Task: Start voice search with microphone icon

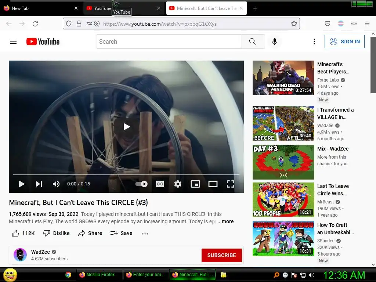Action: pos(275,41)
